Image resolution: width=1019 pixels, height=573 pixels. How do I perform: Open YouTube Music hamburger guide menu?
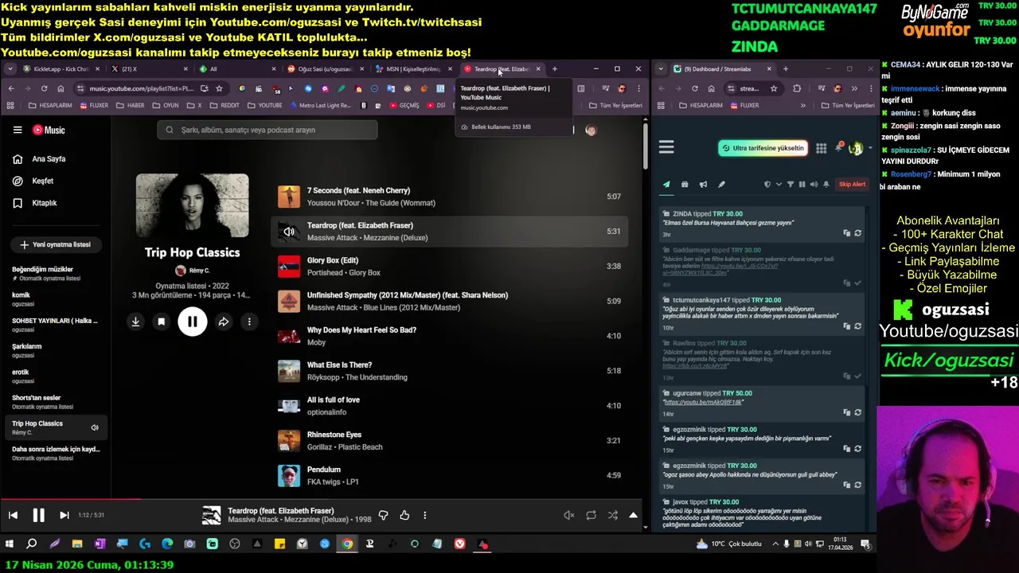18,130
